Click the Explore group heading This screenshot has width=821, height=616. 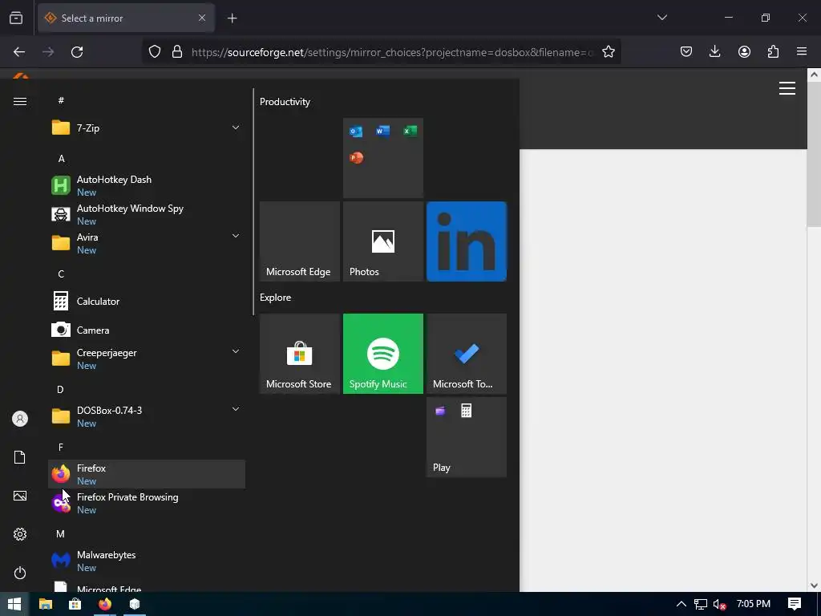coord(276,298)
